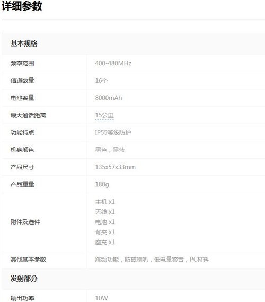Select the IP55等级防护 value
Image resolution: width=265 pixels, height=302 pixels.
[113, 132]
